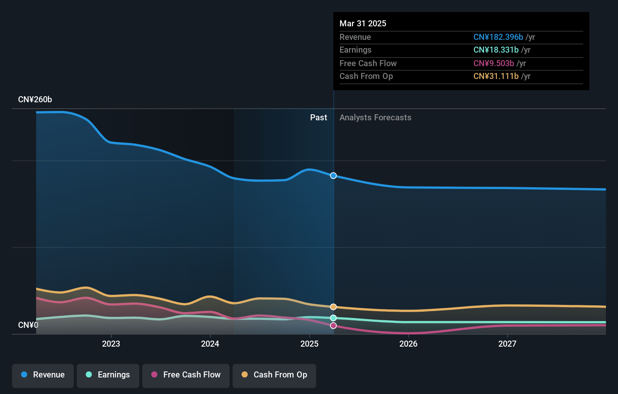The width and height of the screenshot is (618, 394).
Task: Click the 2026 x-axis label
Action: pos(408,344)
